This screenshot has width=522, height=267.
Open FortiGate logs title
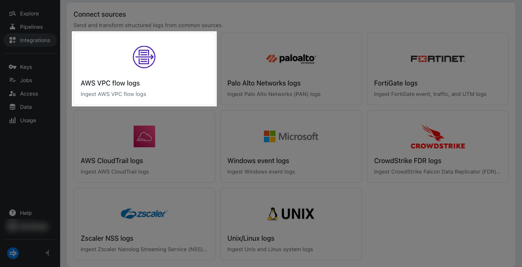(x=396, y=83)
